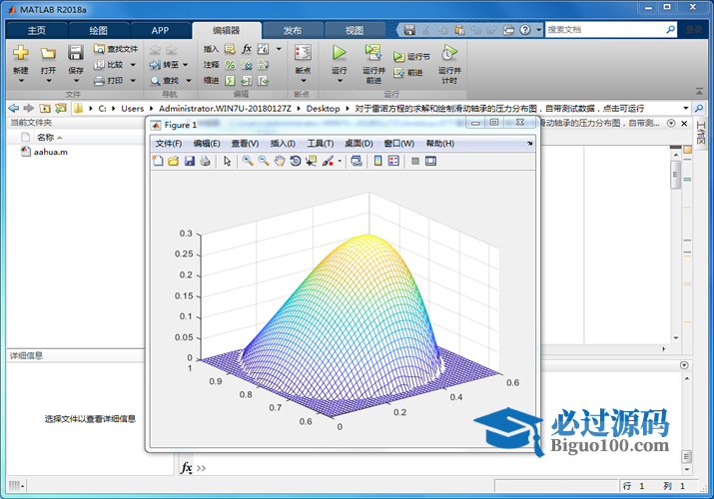Viewport: 714px width, 499px height.
Task: Open the Figure 1 插入(I) menu
Action: point(283,144)
